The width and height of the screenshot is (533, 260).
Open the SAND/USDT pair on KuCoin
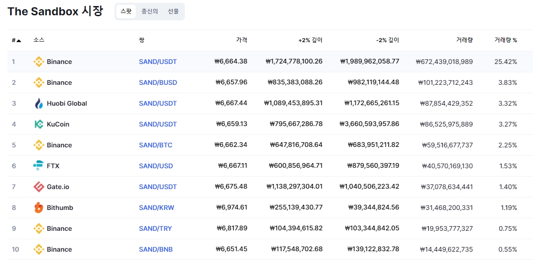[158, 124]
